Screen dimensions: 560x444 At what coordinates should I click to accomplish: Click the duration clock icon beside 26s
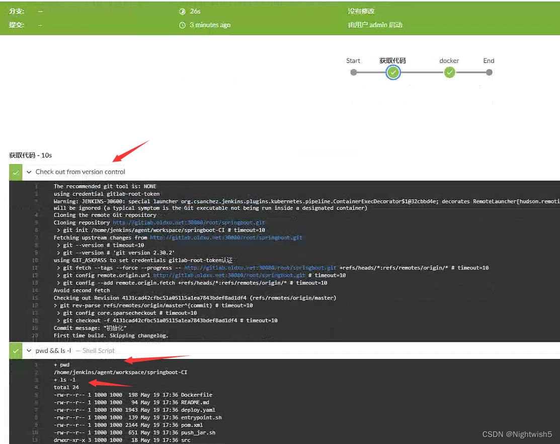182,12
